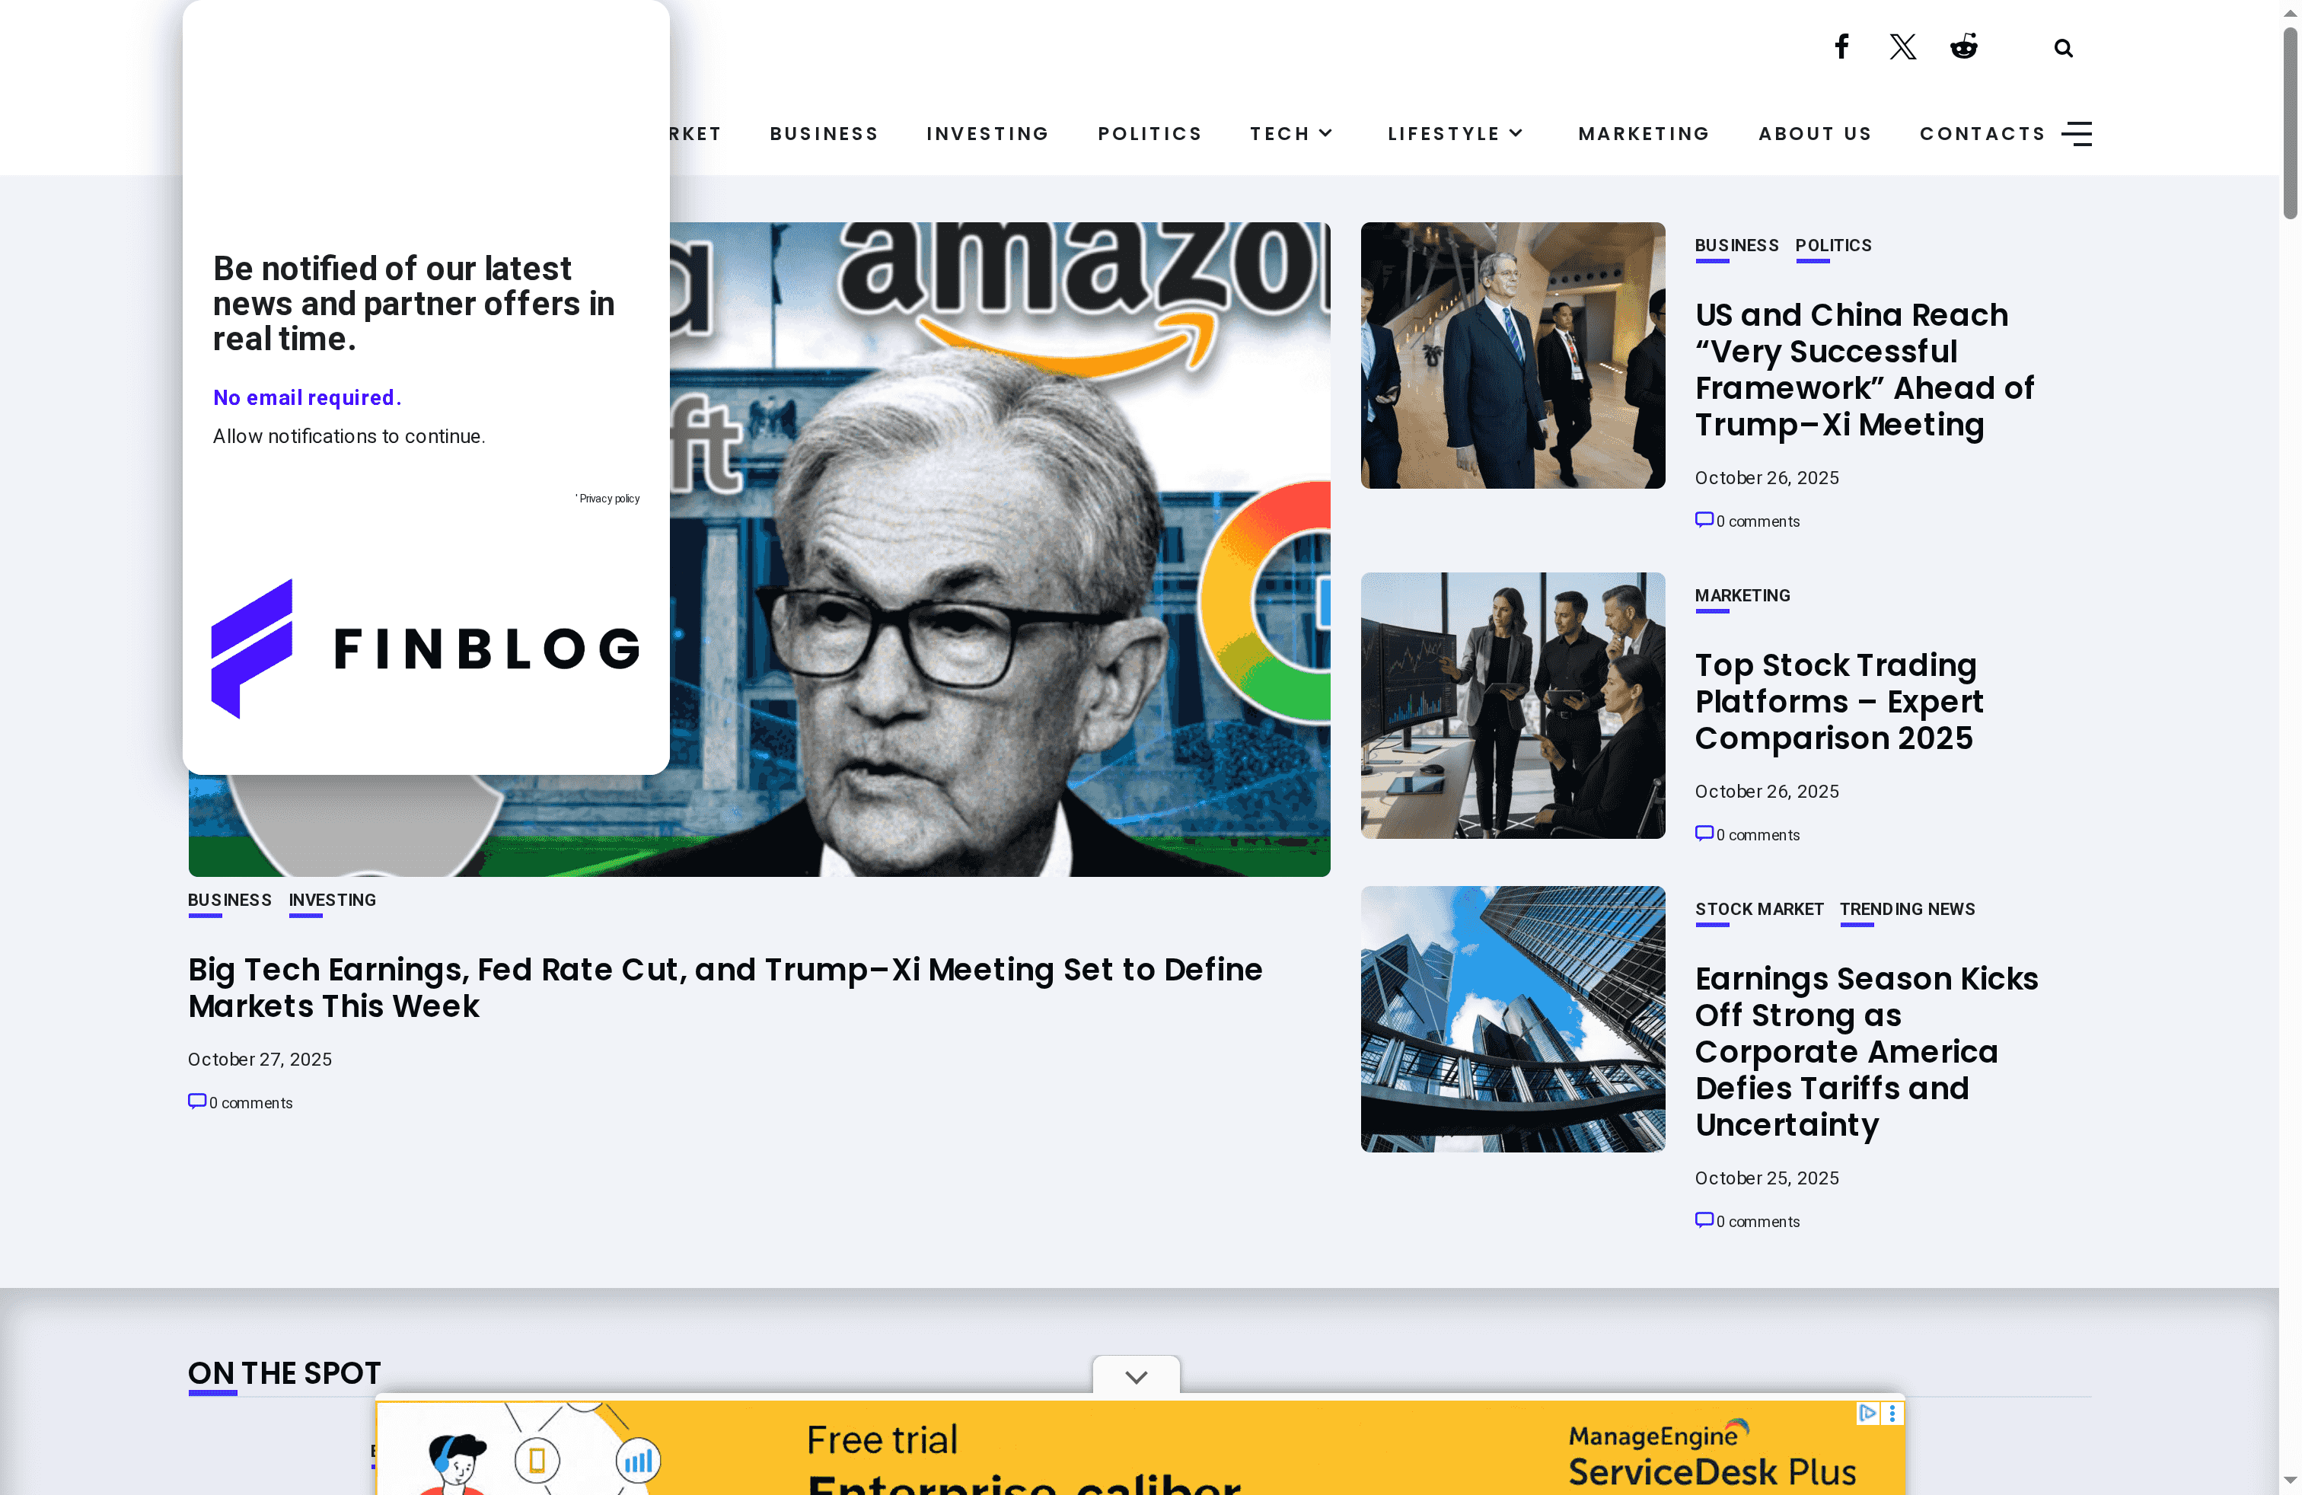Open the Top Stock Trading Platforms article
This screenshot has height=1495, width=2302.
pyautogui.click(x=1838, y=701)
